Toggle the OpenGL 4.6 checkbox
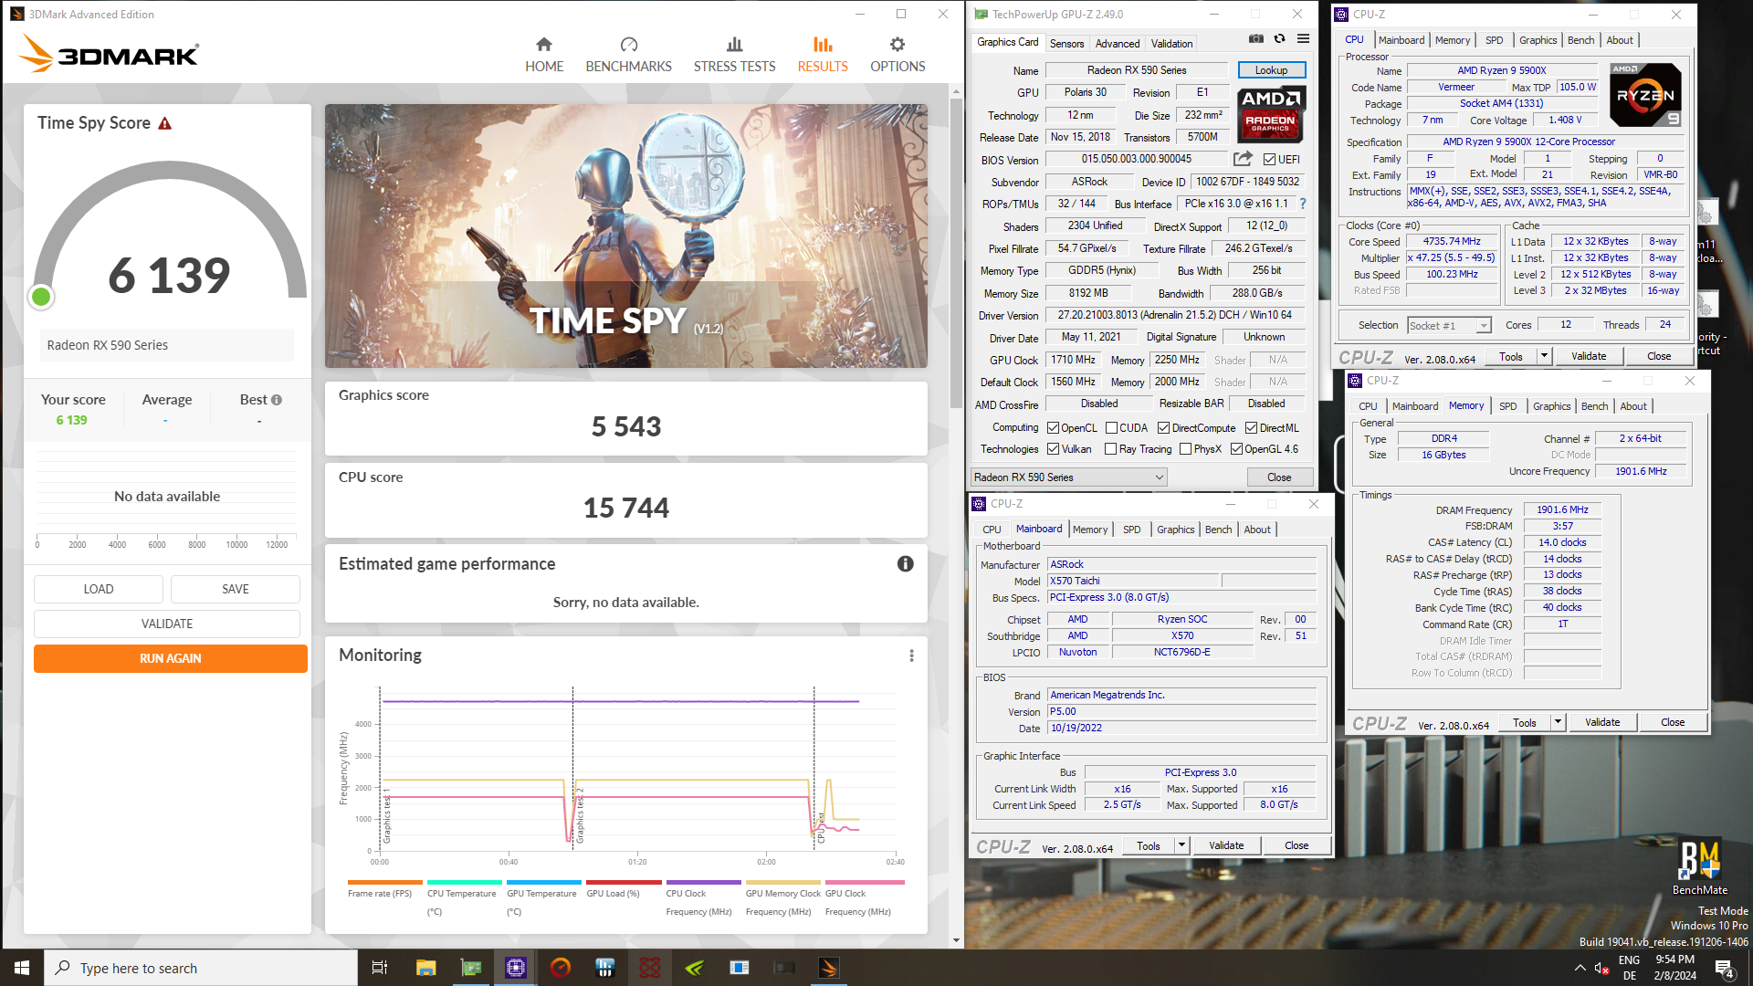The image size is (1753, 986). [1237, 449]
